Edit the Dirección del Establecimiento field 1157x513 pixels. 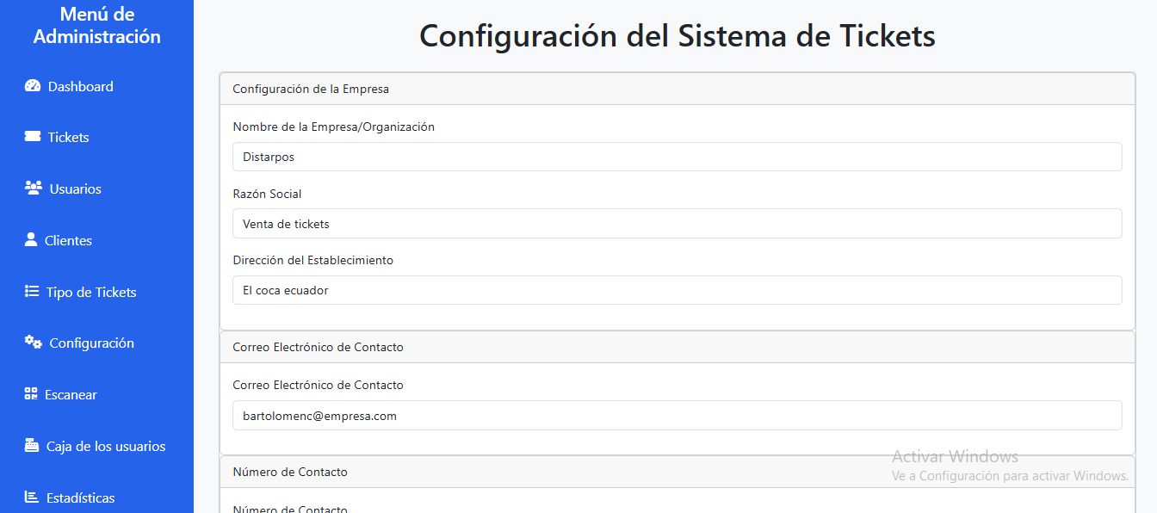click(x=677, y=290)
